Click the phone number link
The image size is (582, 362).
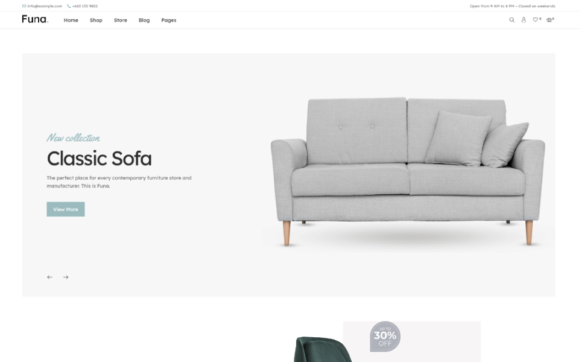(85, 6)
